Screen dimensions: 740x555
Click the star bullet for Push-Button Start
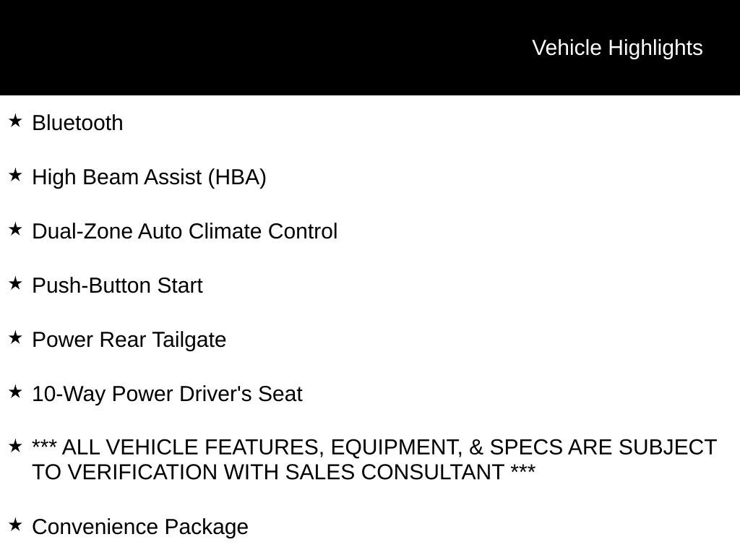pyautogui.click(x=15, y=283)
